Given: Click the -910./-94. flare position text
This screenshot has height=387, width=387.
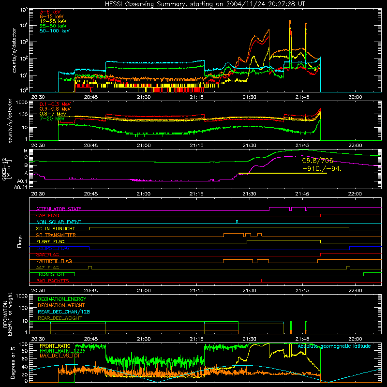Looking at the screenshot, I should point(322,169).
